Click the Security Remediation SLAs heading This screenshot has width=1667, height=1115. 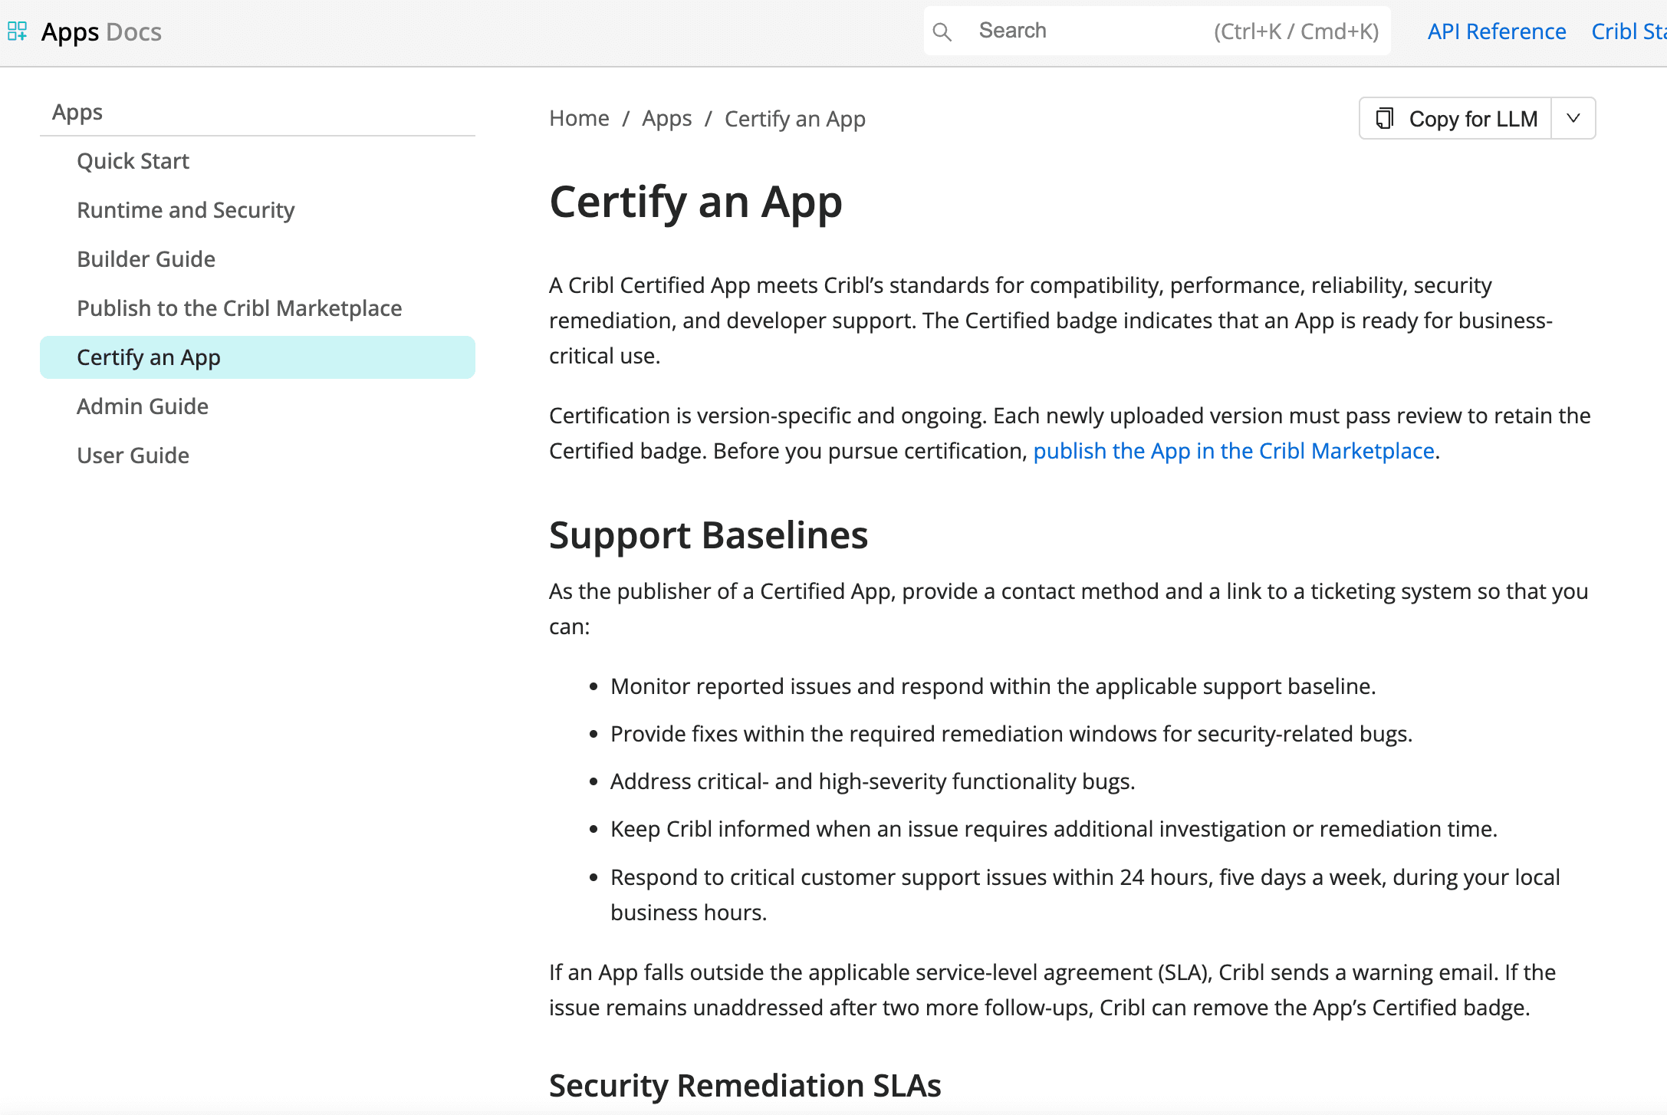[745, 1086]
